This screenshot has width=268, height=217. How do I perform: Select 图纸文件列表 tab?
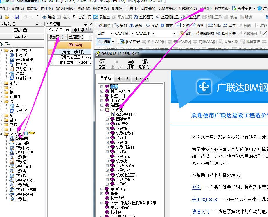point(58,30)
